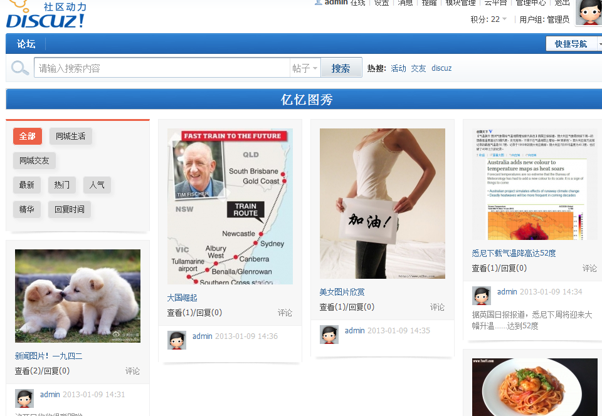Click admin avatar under 美女图片欣赏 post
This screenshot has width=602, height=416.
point(329,335)
